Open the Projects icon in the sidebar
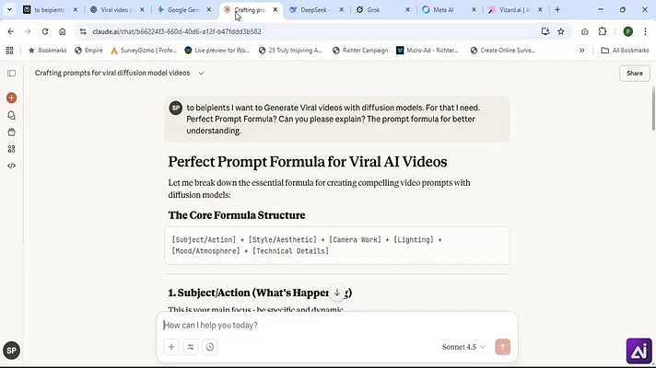The width and height of the screenshot is (656, 368). [12, 132]
